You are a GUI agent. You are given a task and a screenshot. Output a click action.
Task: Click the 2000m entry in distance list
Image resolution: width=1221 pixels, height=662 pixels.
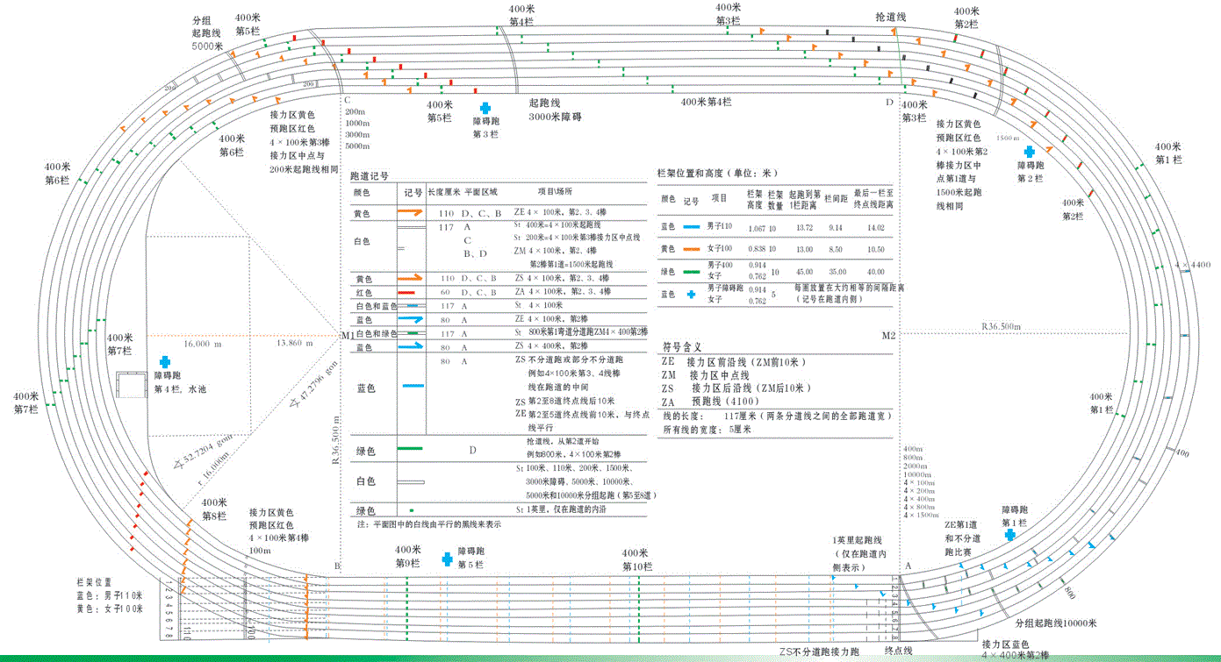(915, 466)
